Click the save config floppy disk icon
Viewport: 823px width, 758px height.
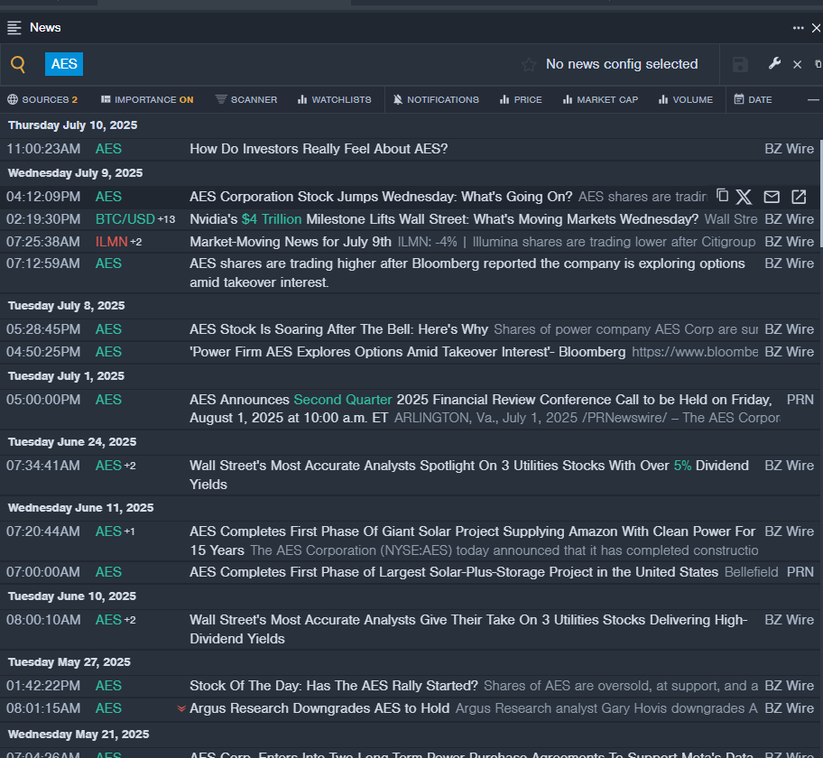coord(740,65)
